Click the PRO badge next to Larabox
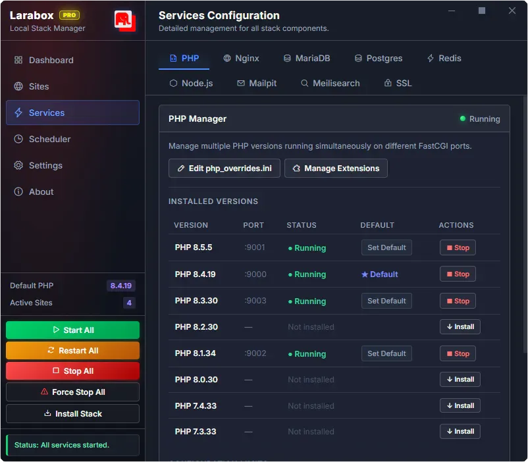This screenshot has width=528, height=462. coord(69,15)
